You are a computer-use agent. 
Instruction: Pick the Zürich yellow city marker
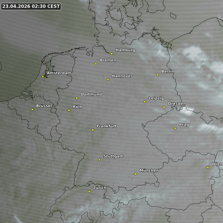[89, 192]
